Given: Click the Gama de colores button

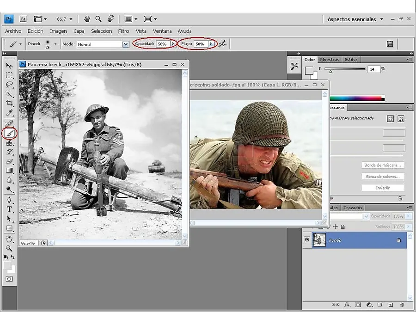Looking at the screenshot, I should (383, 177).
